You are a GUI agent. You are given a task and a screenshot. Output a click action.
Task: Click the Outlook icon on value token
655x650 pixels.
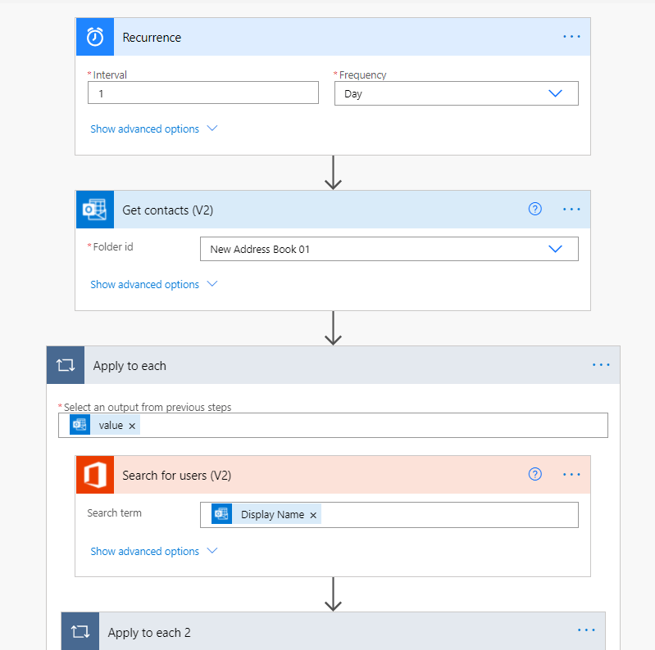(x=80, y=425)
